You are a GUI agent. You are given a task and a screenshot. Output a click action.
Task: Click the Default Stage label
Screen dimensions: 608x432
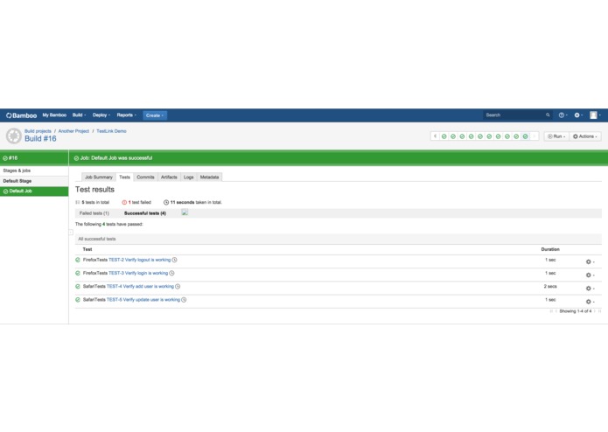[x=17, y=181]
